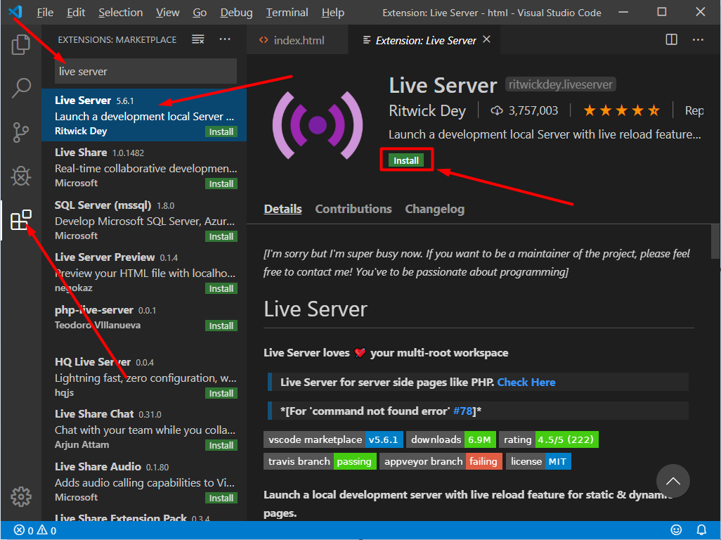Click the download count cloud icon
This screenshot has height=540, width=721.
tap(497, 111)
